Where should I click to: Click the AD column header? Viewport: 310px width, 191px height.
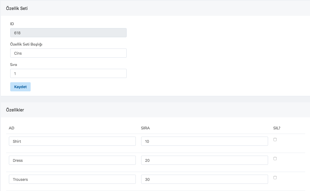coord(12,128)
